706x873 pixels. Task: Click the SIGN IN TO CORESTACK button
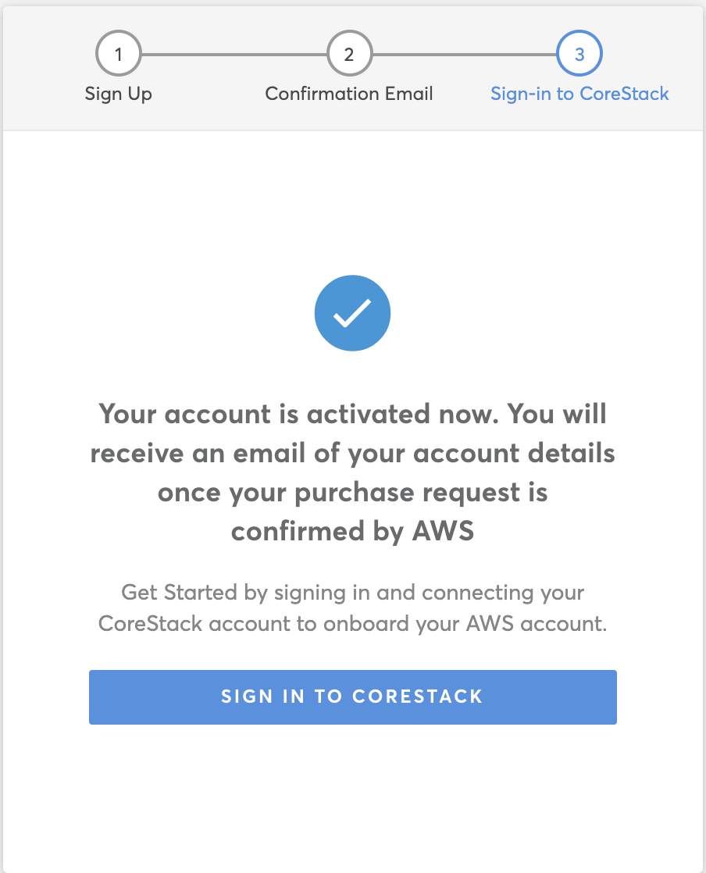353,697
